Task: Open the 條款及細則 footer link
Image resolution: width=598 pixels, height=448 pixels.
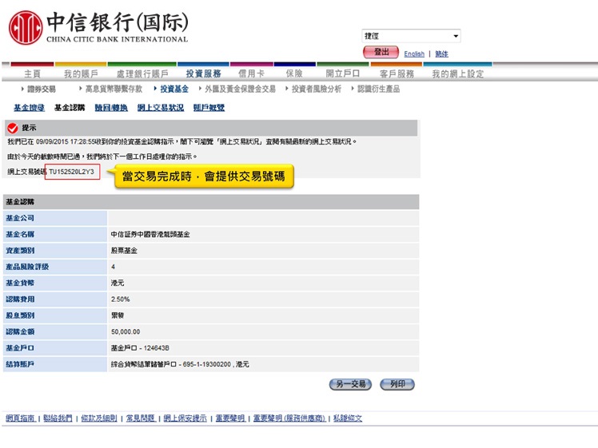Action: (x=99, y=418)
